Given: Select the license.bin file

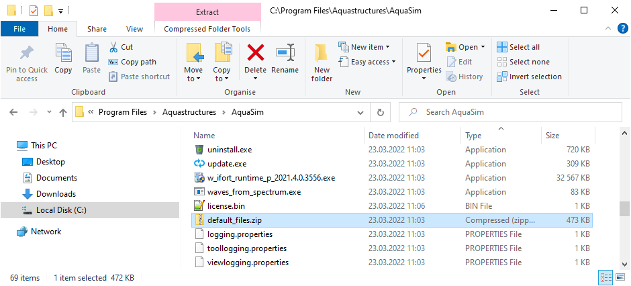Looking at the screenshot, I should point(226,206).
